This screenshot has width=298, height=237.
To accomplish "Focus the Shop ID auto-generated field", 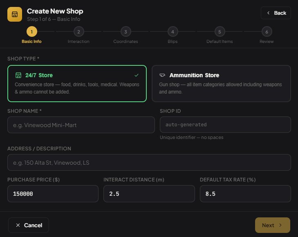I will 225,125.
